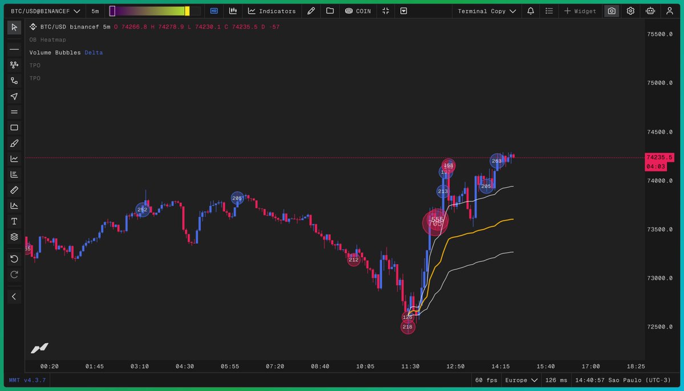Select the arrow pointer drawing tool
This screenshot has width=684, height=391.
(x=14, y=96)
